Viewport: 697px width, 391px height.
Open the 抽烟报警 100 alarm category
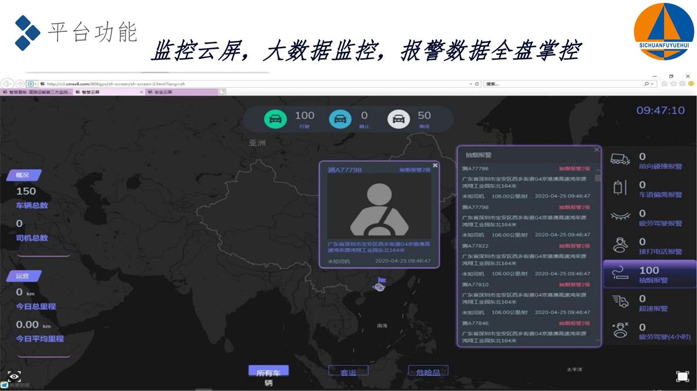point(649,274)
